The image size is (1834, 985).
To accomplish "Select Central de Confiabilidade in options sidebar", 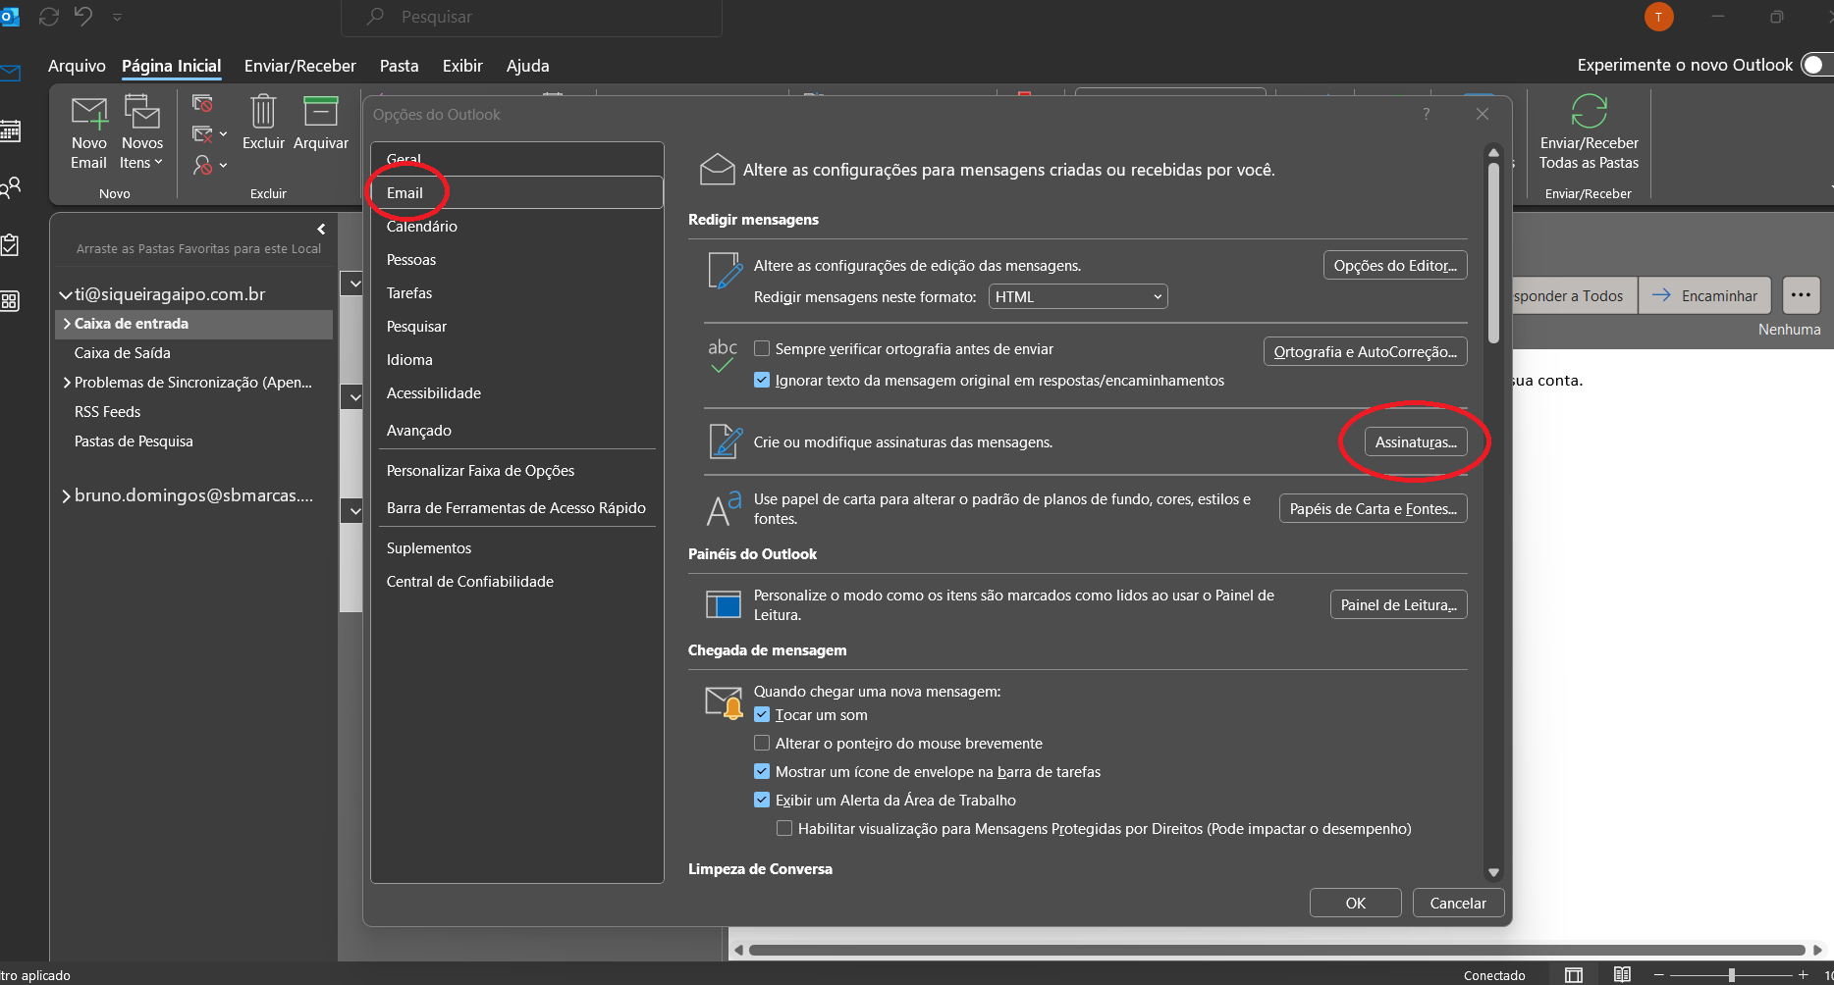I will [516, 582].
